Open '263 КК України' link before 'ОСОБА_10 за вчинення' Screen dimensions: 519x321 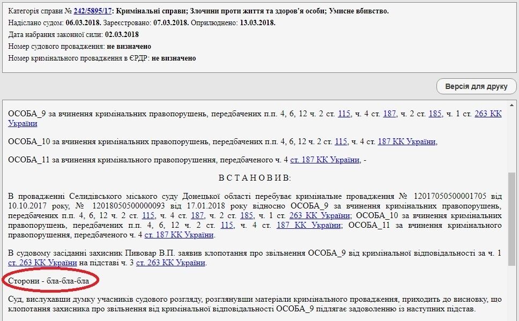[x=320, y=215]
